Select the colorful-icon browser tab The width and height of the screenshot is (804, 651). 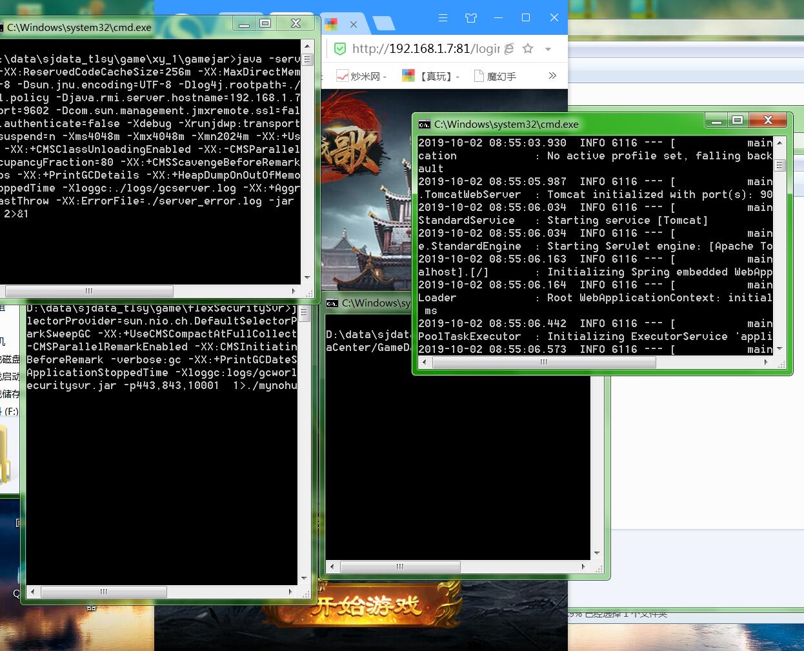[332, 25]
